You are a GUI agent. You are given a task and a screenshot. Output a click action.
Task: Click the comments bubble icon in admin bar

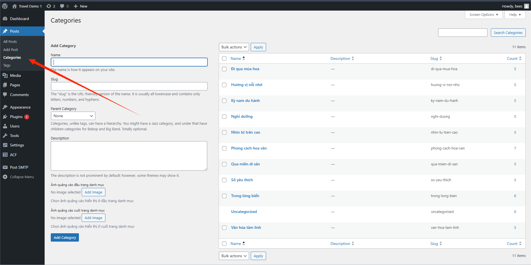pyautogui.click(x=62, y=6)
